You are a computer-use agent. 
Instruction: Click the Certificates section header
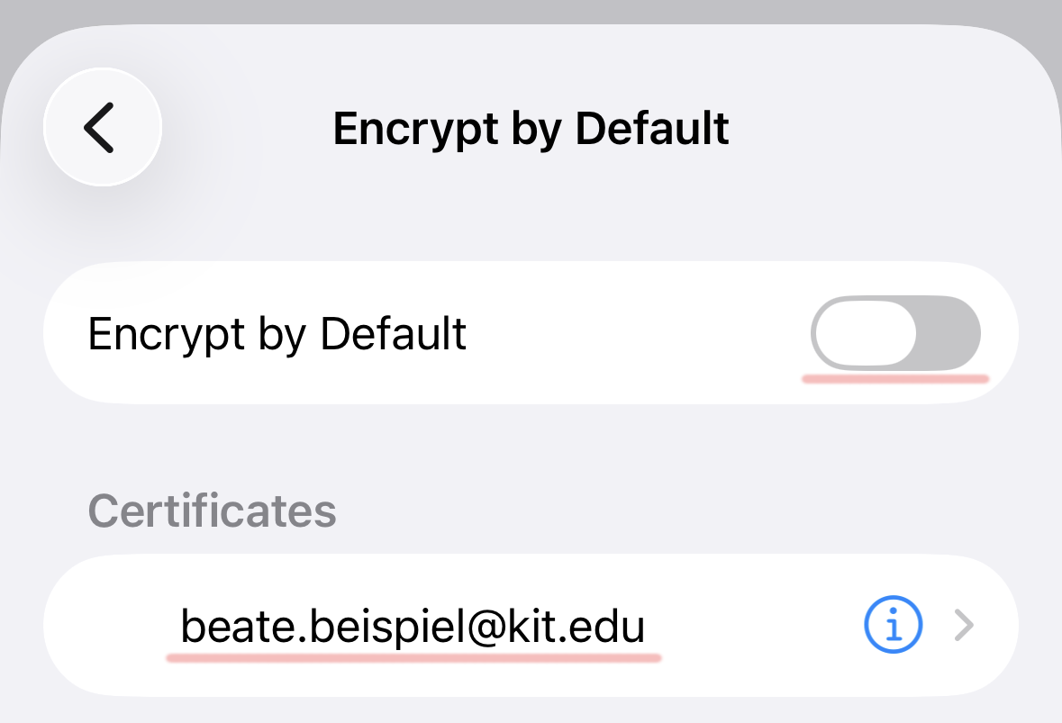click(213, 511)
